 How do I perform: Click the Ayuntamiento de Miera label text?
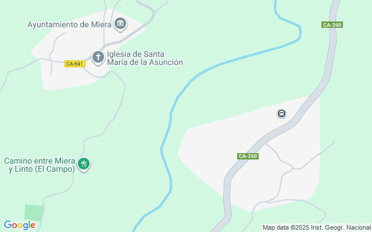click(x=69, y=24)
